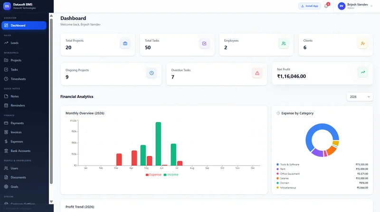Click the sidebar scroll down arrow

click(51, 202)
